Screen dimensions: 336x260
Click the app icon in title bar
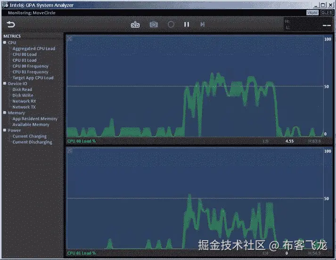click(x=5, y=5)
